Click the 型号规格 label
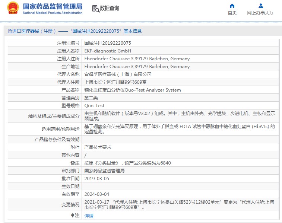 click(70, 106)
